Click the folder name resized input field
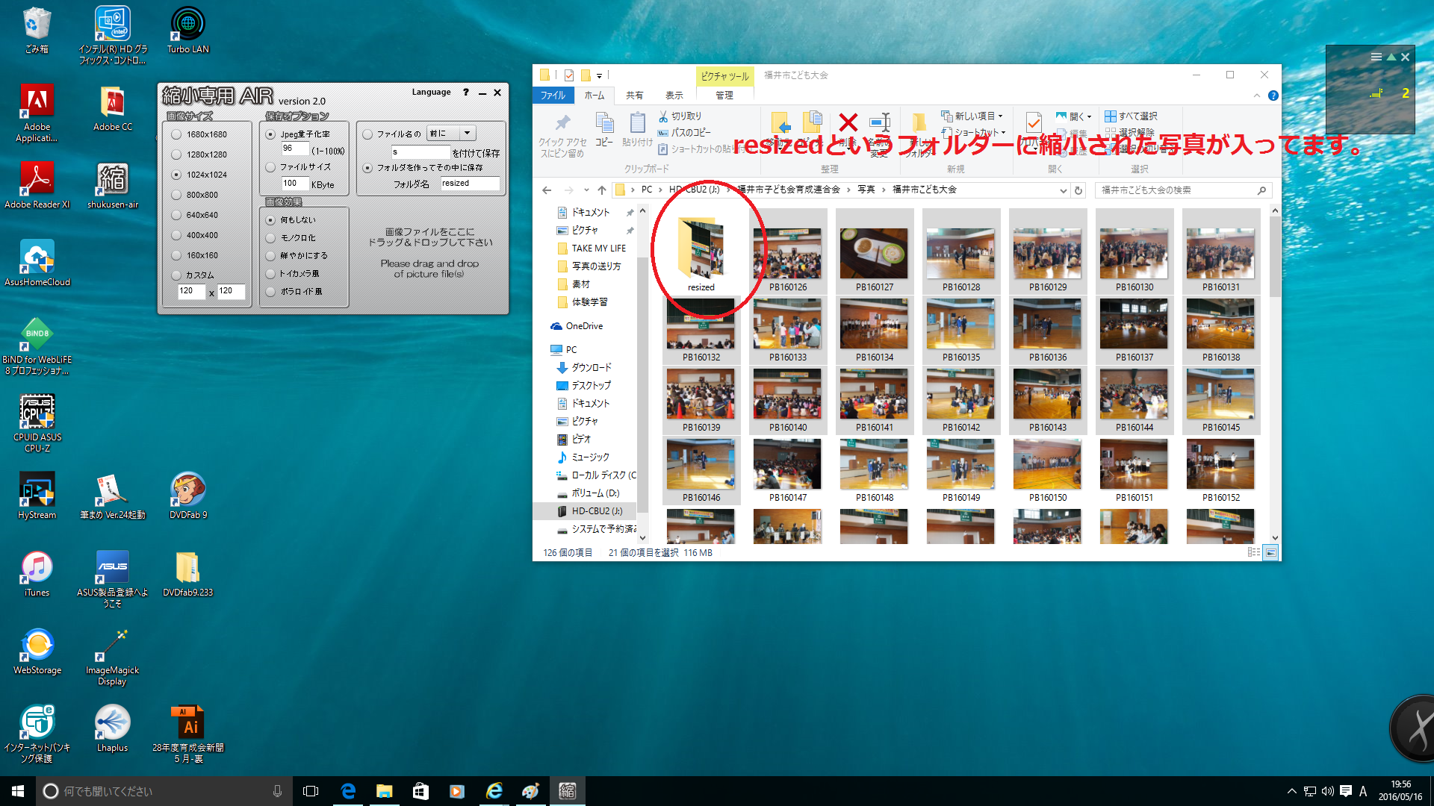Viewport: 1434px width, 806px height. [469, 184]
